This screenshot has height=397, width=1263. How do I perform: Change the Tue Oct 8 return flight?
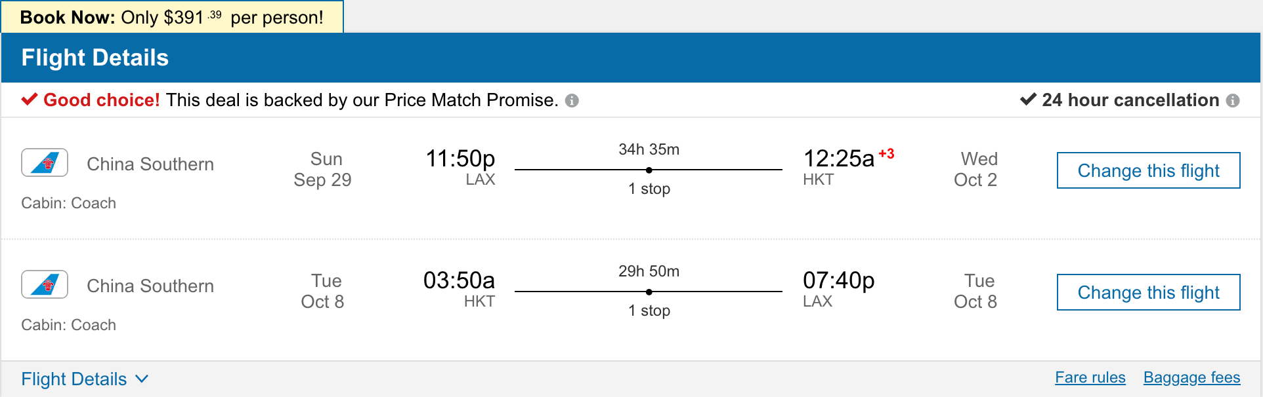click(1148, 292)
